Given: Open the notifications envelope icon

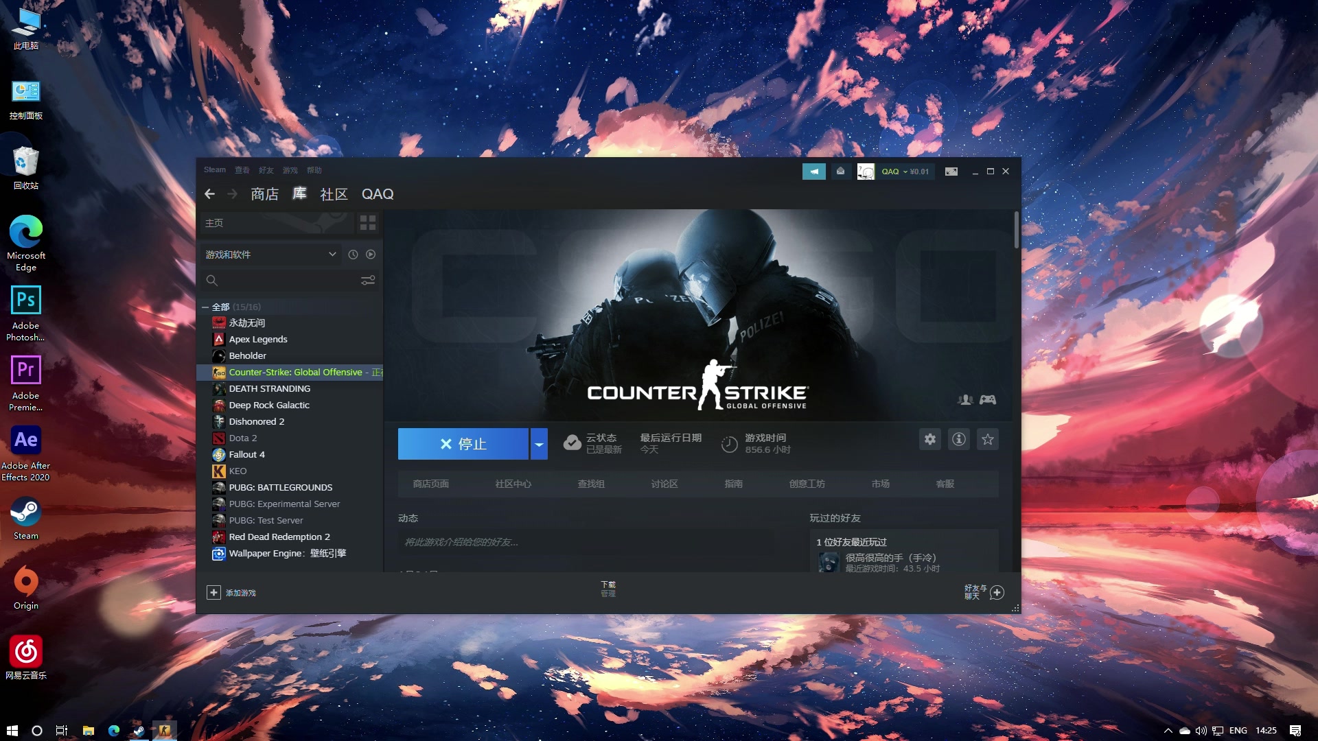Looking at the screenshot, I should (840, 172).
